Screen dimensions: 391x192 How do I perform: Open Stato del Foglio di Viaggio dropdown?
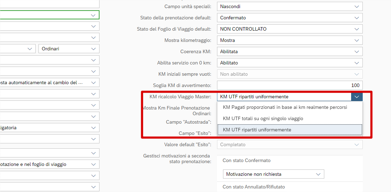pos(356,29)
